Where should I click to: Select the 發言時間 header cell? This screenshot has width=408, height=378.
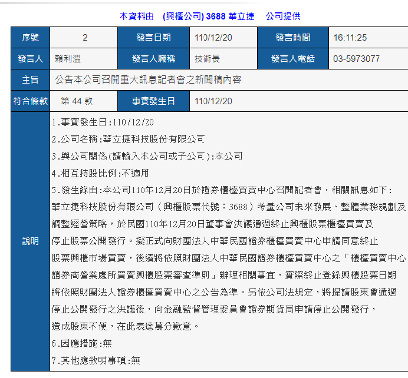point(293,38)
